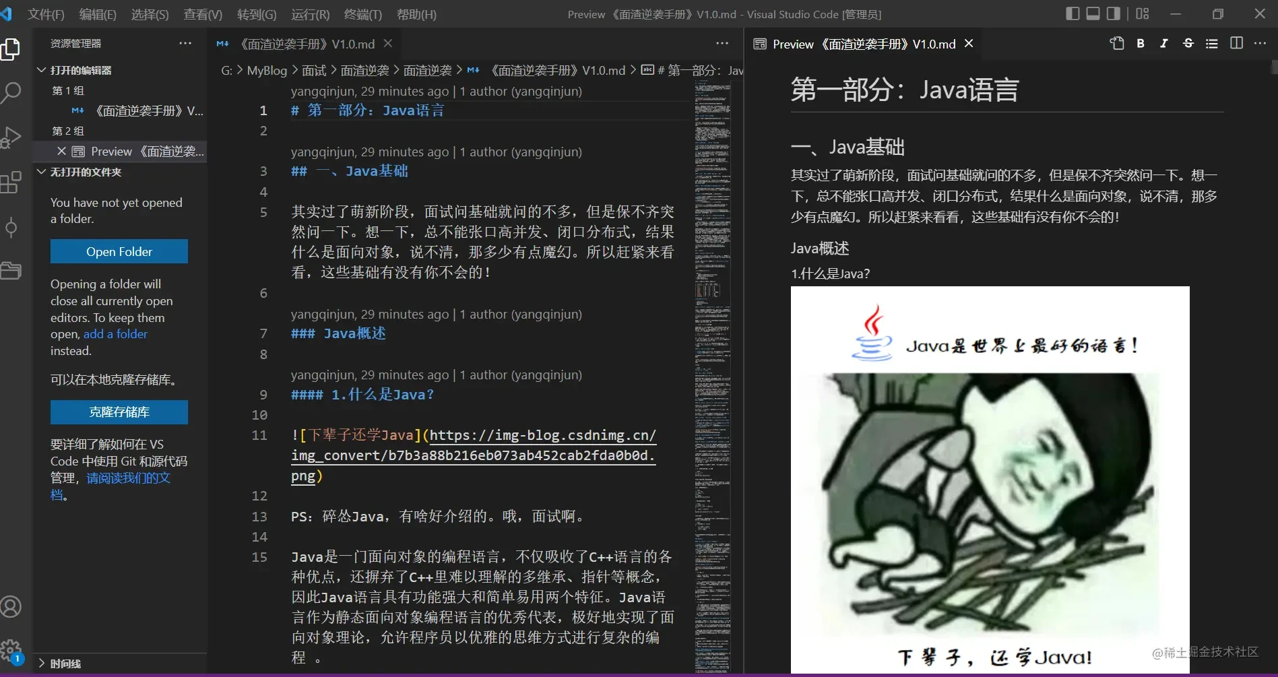Open breadcrumb dropdown for G: drive
The height and width of the screenshot is (677, 1278).
coord(226,70)
